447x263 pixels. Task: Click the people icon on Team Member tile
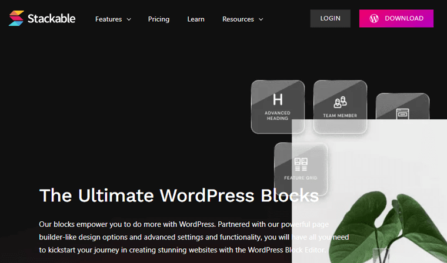(x=340, y=102)
